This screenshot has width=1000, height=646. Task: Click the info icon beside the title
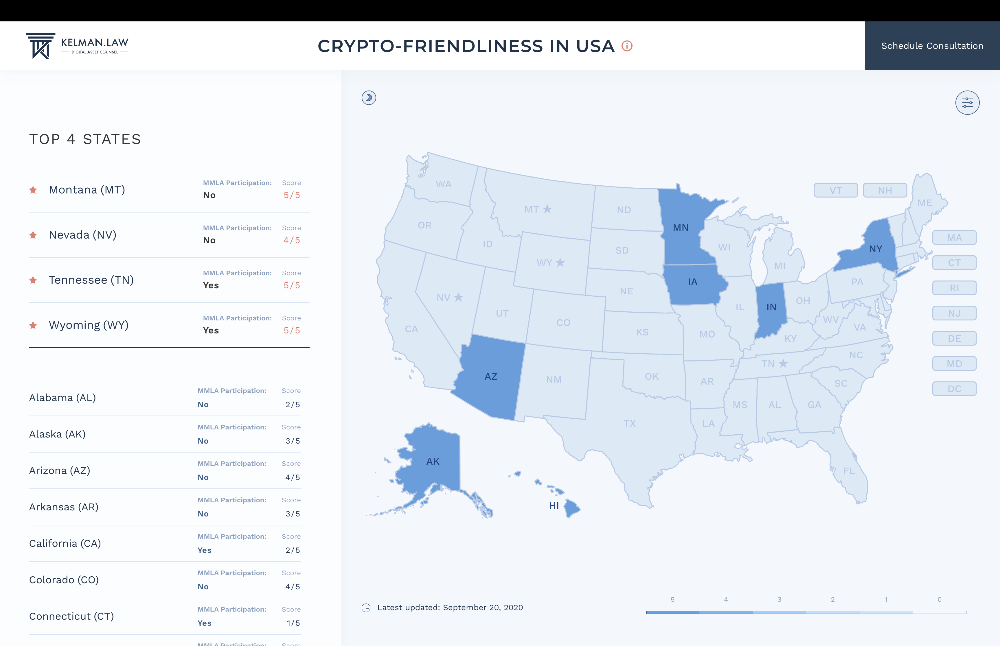pos(626,46)
